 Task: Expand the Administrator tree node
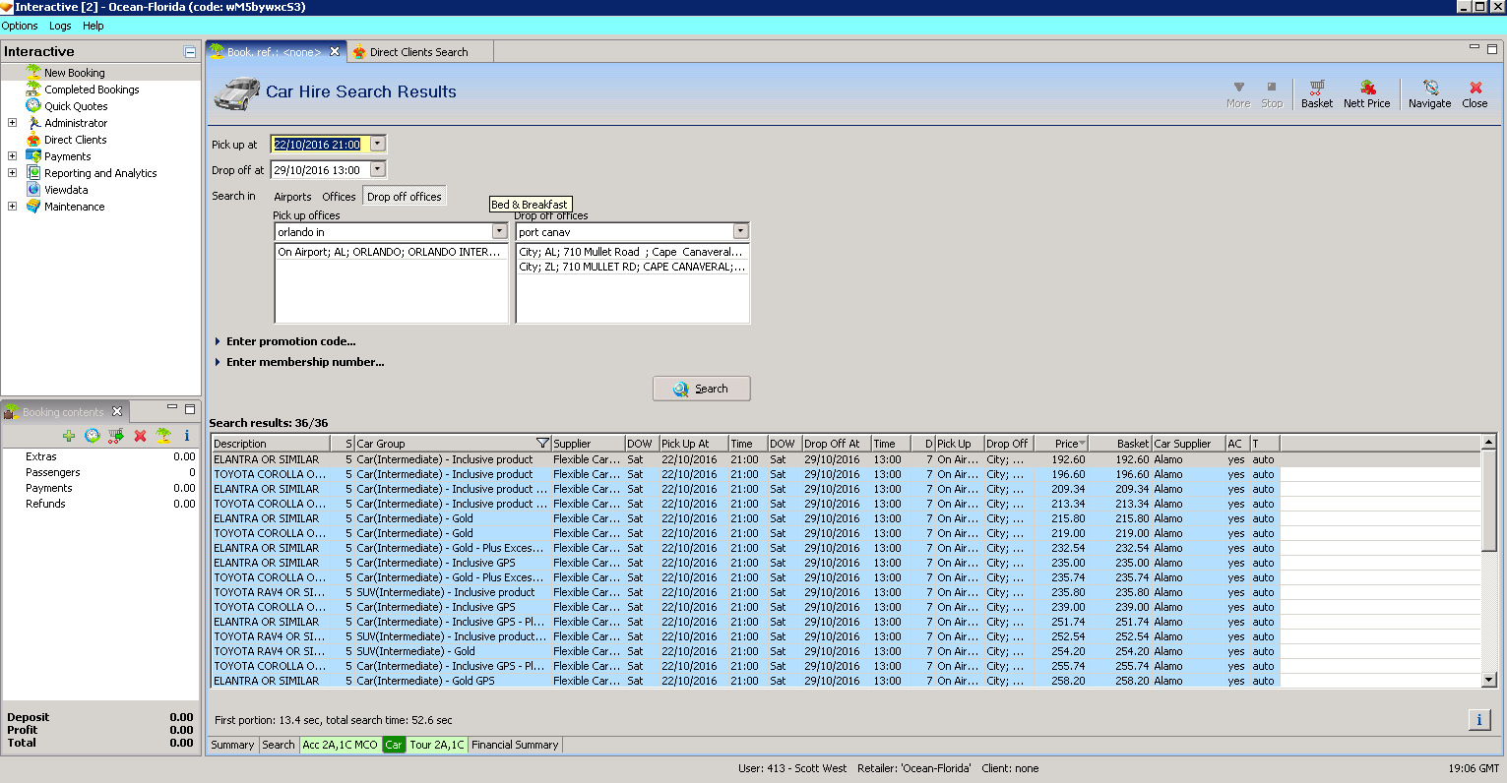pyautogui.click(x=12, y=123)
